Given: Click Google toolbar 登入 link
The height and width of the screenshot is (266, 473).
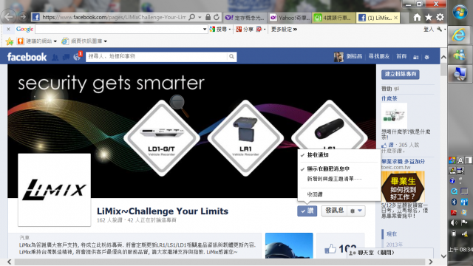Looking at the screenshot, I should coord(429,30).
